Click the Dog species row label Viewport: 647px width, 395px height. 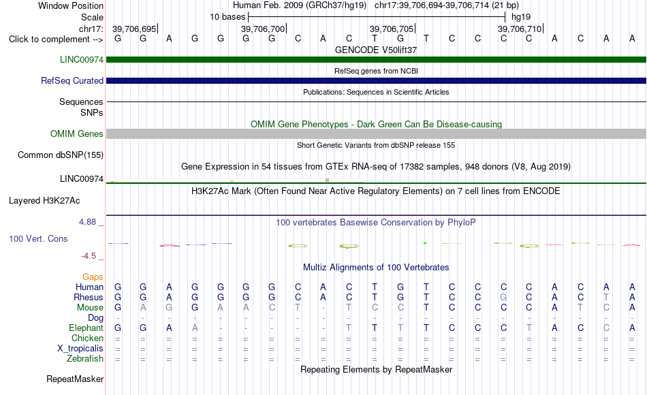pos(95,318)
